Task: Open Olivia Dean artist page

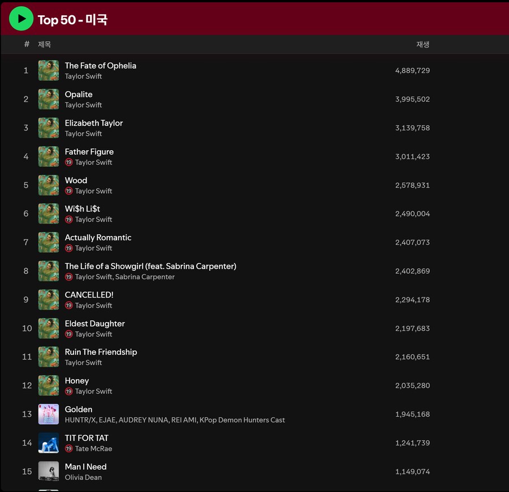Action: tap(83, 477)
